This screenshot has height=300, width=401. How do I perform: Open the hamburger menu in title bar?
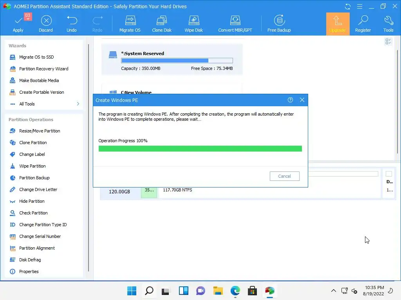tap(359, 6)
